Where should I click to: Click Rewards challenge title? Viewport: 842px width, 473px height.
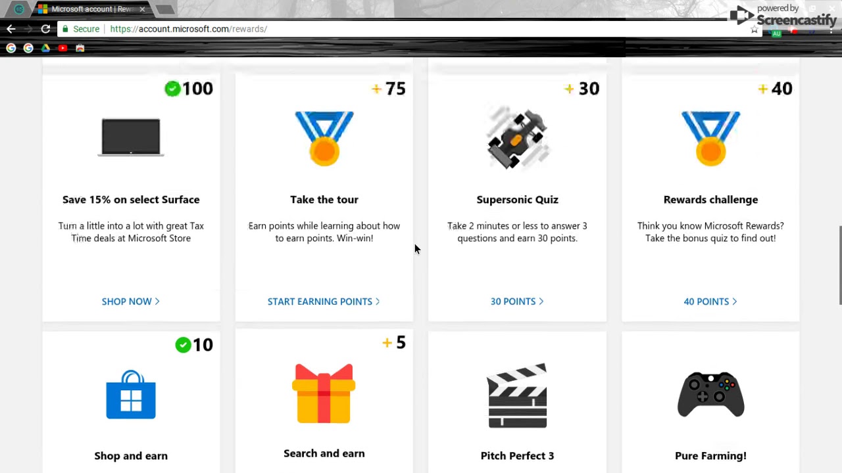point(710,200)
